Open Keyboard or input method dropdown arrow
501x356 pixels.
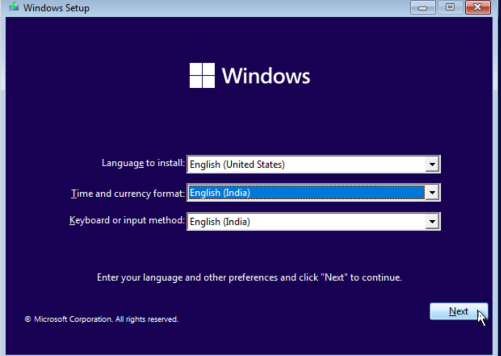click(x=432, y=221)
